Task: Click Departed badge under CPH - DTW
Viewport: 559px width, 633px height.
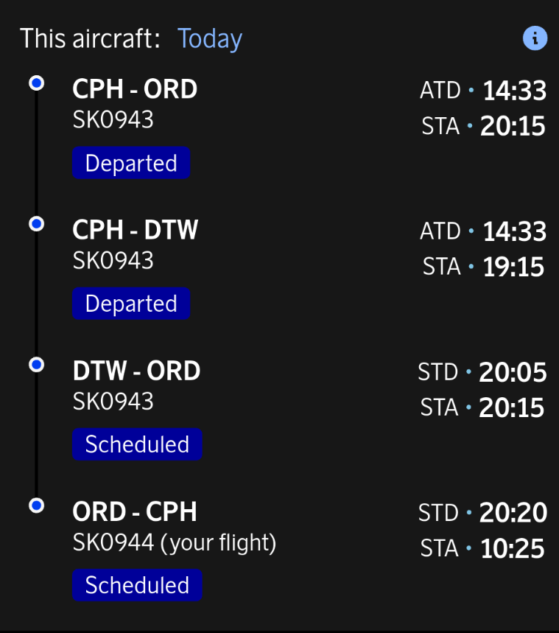Action: pos(131,304)
